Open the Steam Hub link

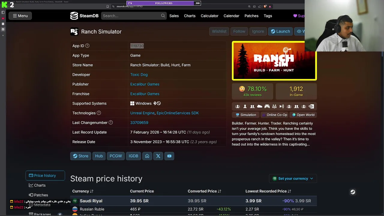(x=99, y=156)
